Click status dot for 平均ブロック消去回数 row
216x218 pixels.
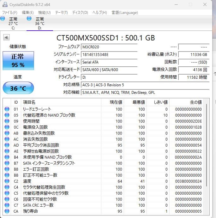click(7, 145)
